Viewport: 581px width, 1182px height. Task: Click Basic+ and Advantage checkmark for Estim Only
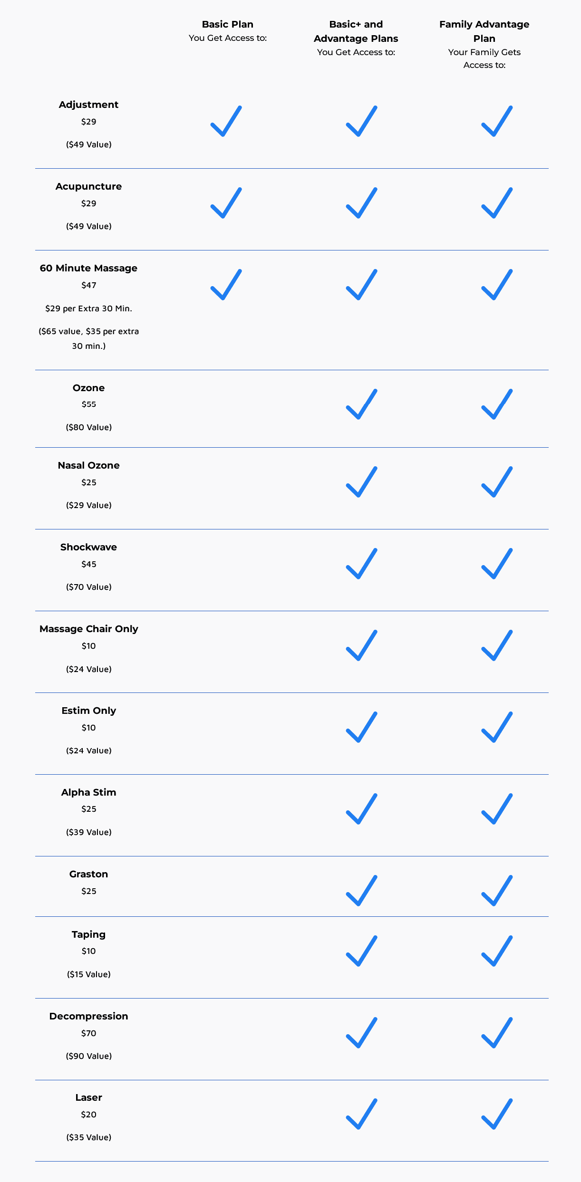[x=361, y=728]
